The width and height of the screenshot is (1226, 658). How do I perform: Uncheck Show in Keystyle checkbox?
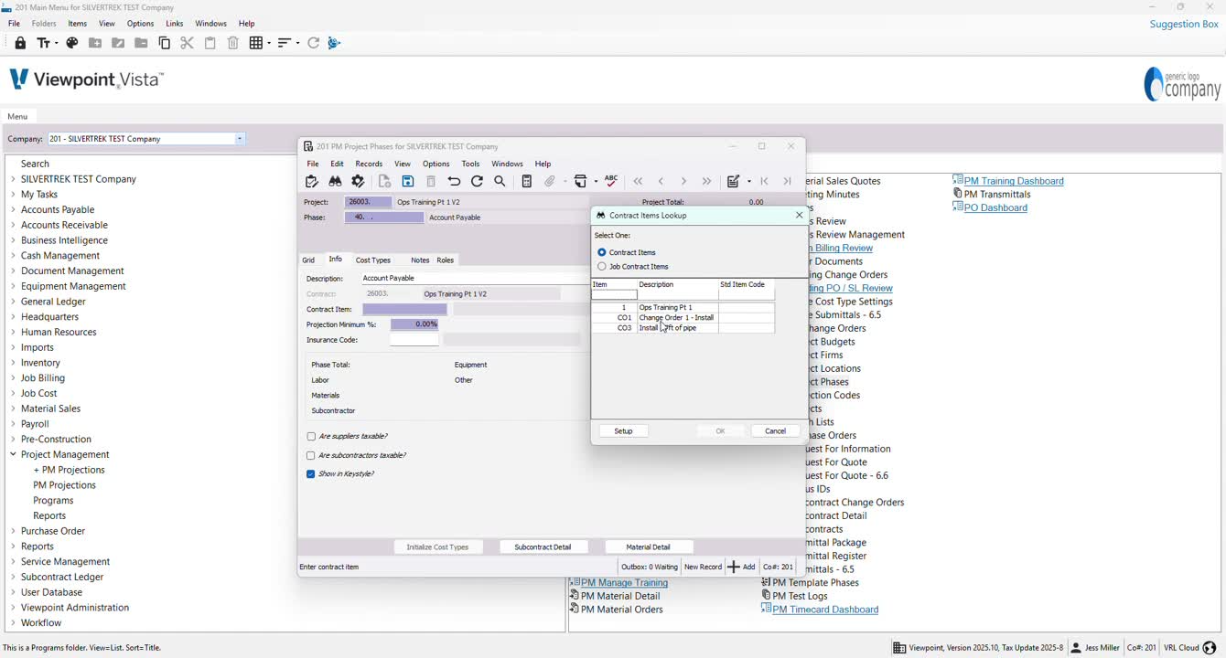311,474
